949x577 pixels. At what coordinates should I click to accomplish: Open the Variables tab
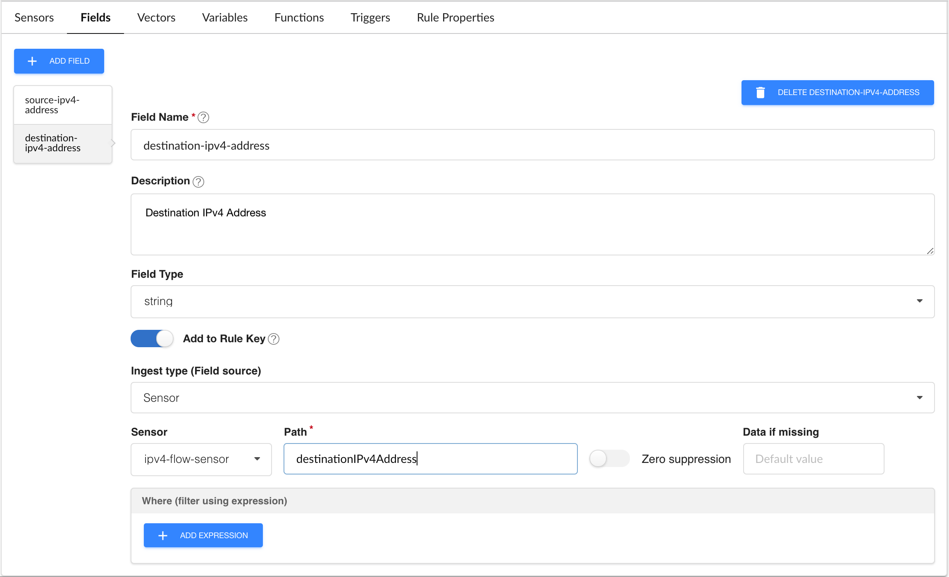[224, 17]
